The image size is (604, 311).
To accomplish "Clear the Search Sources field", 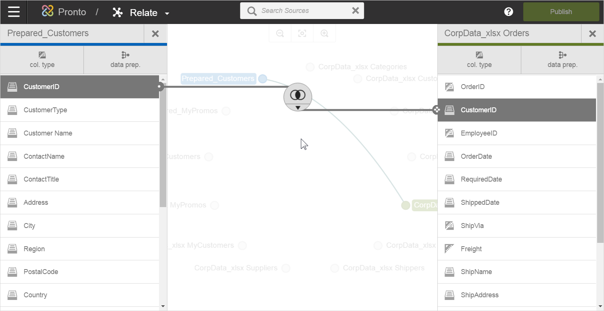I will click(x=355, y=11).
